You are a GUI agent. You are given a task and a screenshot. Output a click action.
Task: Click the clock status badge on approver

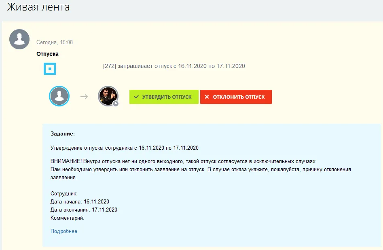pos(116,104)
